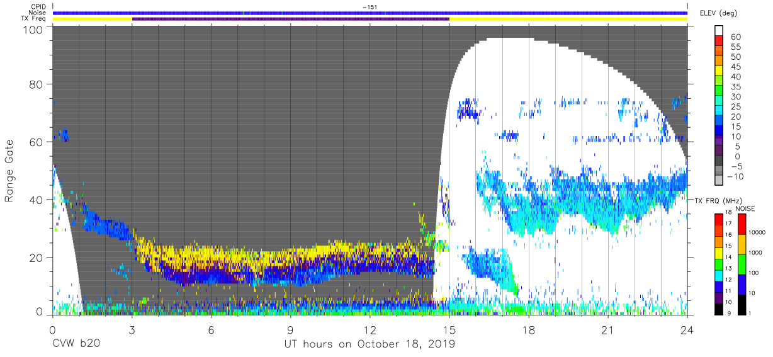Click the noise legend value "10000"
773x357 pixels.
[757, 233]
